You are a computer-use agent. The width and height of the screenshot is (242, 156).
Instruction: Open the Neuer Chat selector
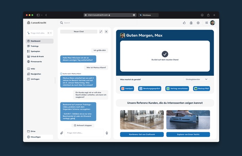coord(79,32)
